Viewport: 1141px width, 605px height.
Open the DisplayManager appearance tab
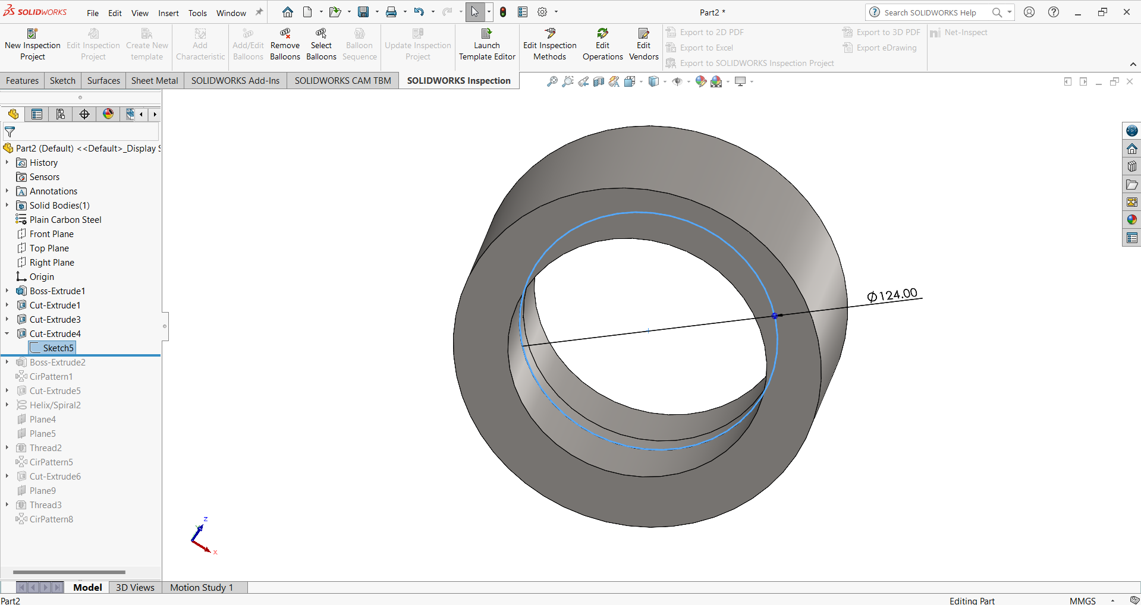pos(108,114)
